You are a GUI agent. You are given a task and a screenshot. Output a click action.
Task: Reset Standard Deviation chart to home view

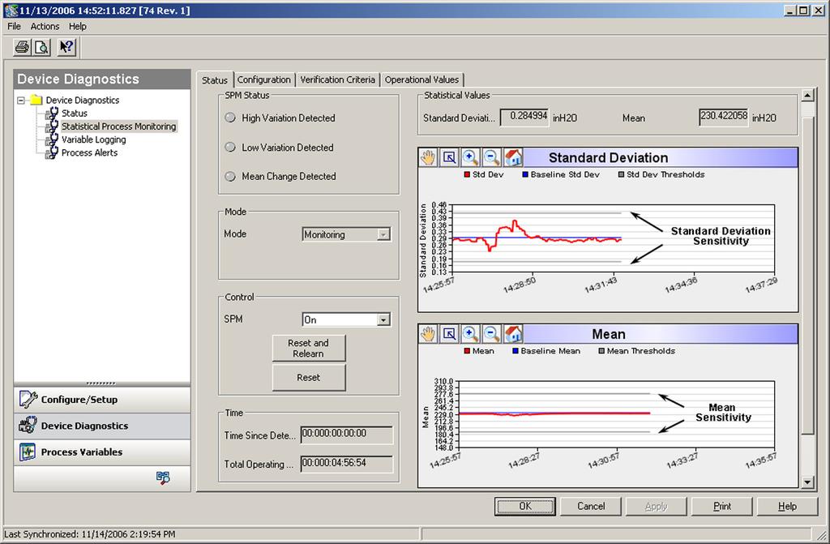(513, 157)
